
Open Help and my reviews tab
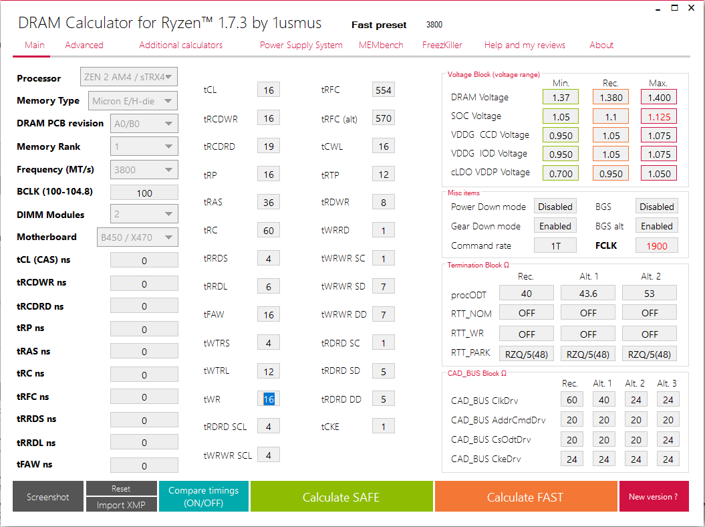(525, 45)
